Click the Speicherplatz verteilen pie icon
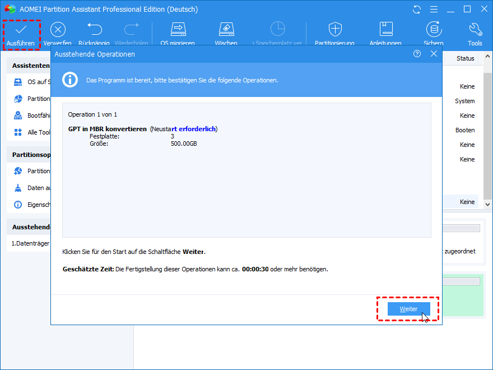 pos(278,29)
